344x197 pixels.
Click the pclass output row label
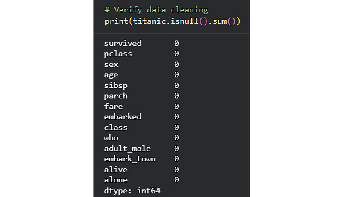[118, 54]
